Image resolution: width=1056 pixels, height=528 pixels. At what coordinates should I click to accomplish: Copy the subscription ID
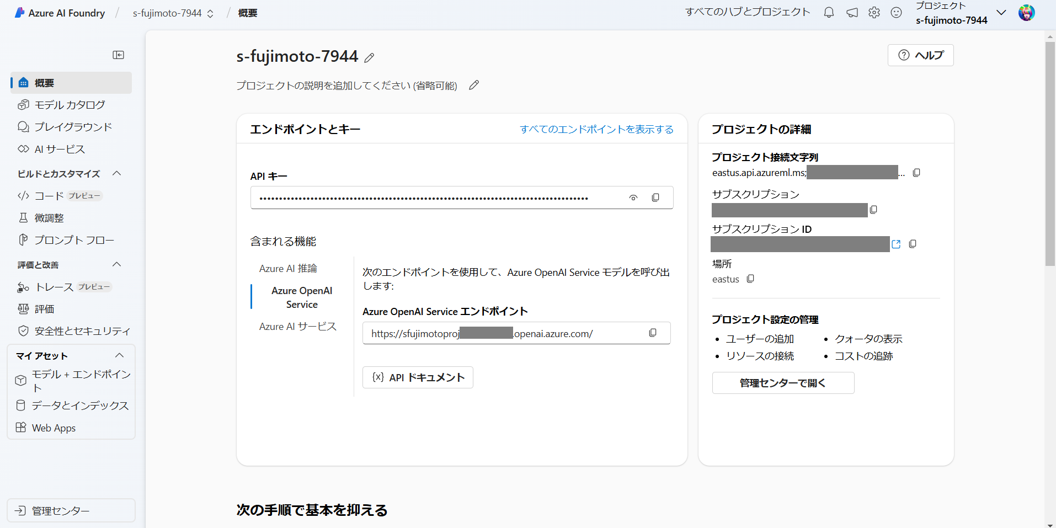[x=913, y=244]
